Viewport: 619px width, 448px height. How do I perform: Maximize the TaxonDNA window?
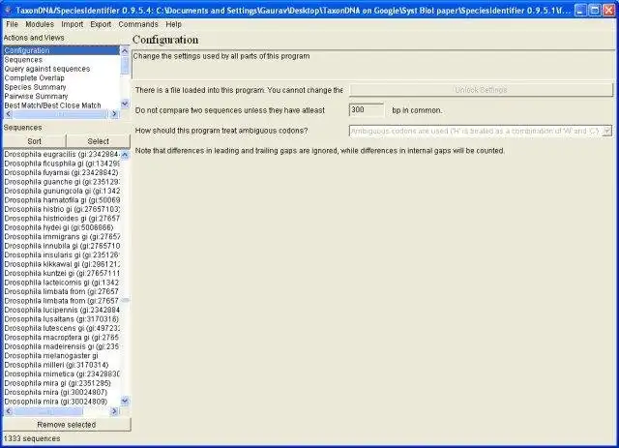point(595,10)
